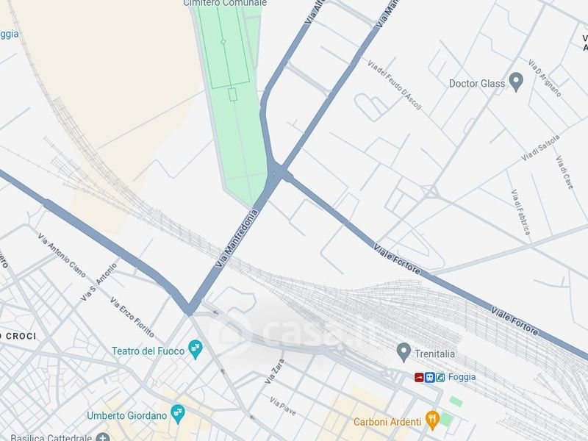This screenshot has height=441, width=588.
Task: Select the Umberto Giordano theater marker
Action: point(178,414)
